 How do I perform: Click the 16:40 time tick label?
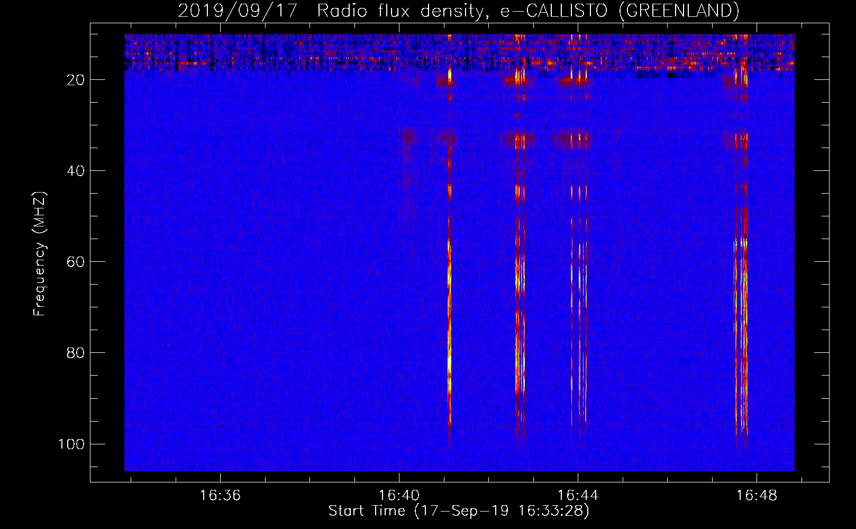click(399, 495)
